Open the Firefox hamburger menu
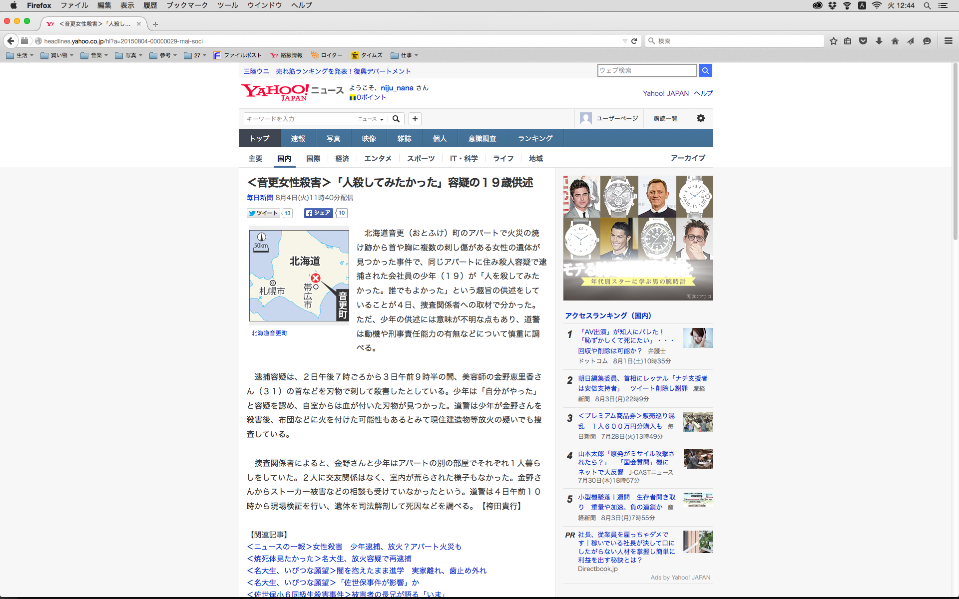Viewport: 959px width, 599px height. pyautogui.click(x=948, y=41)
